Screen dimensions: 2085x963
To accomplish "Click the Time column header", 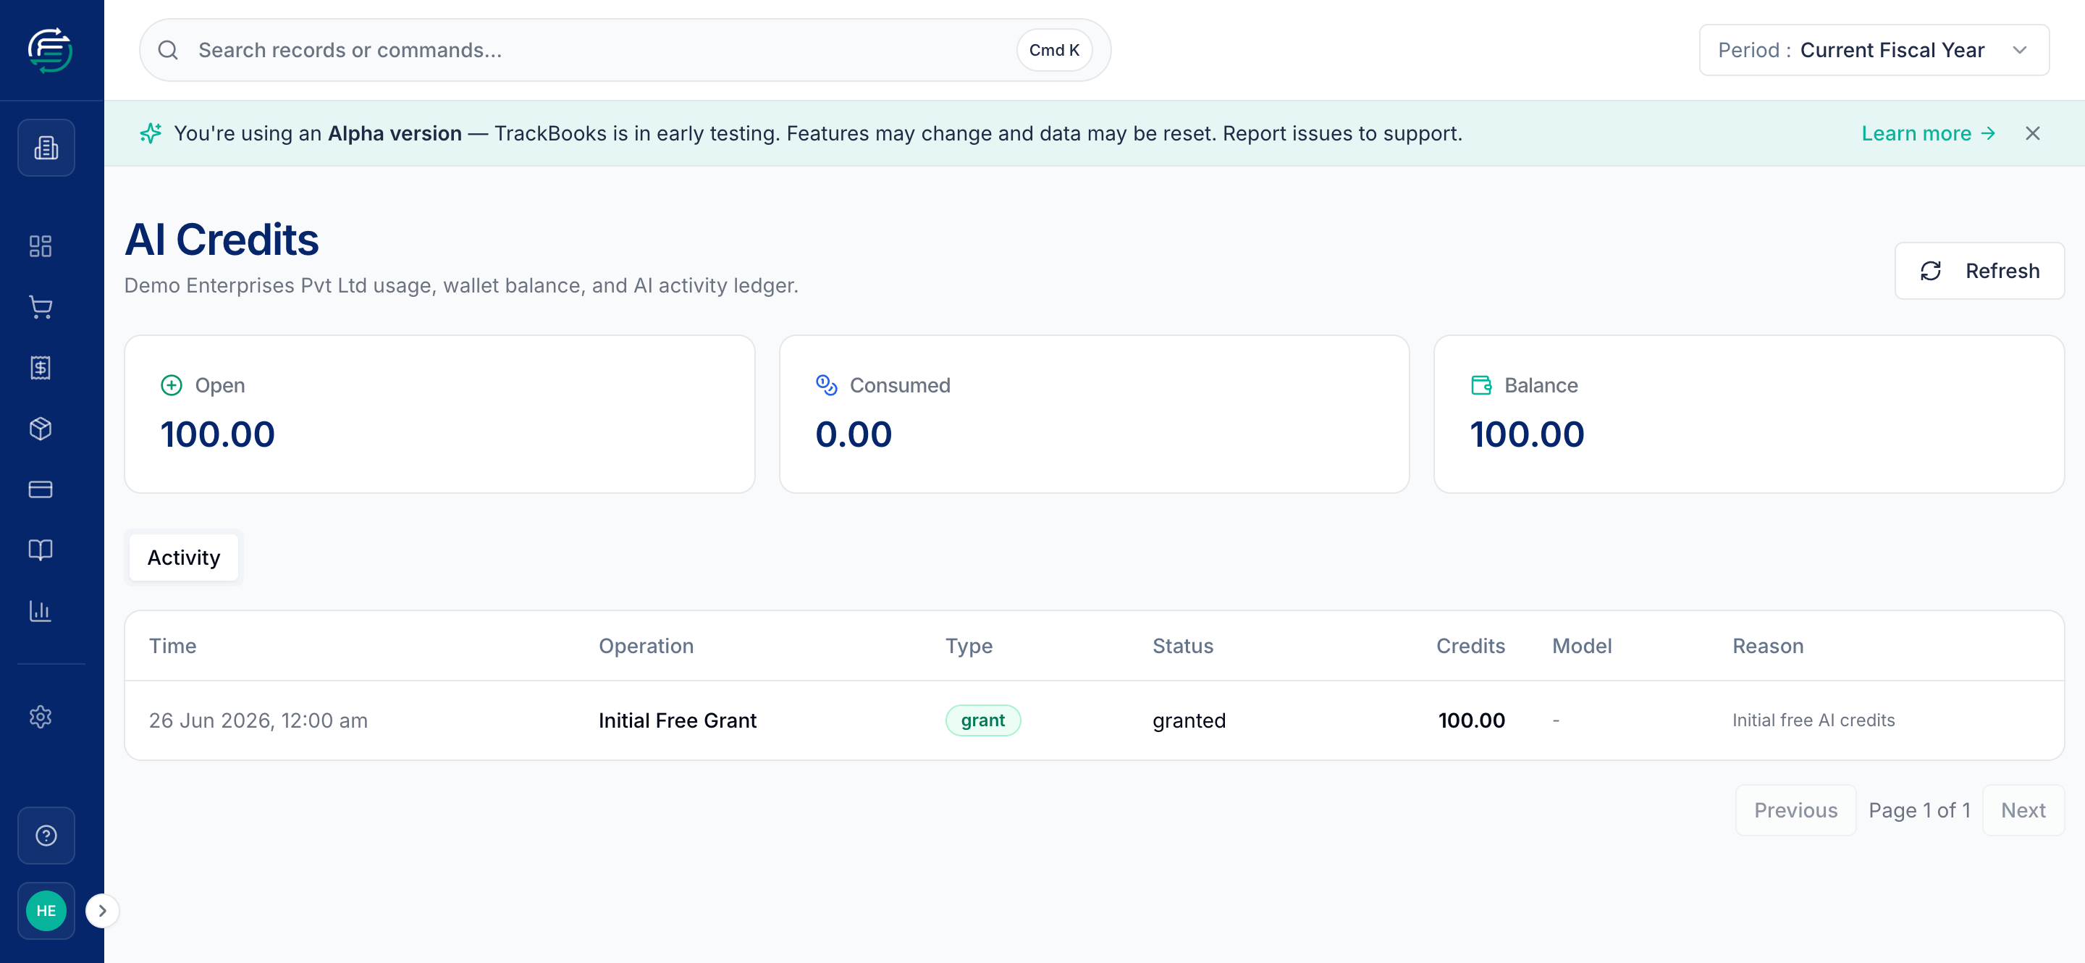I will tap(172, 646).
